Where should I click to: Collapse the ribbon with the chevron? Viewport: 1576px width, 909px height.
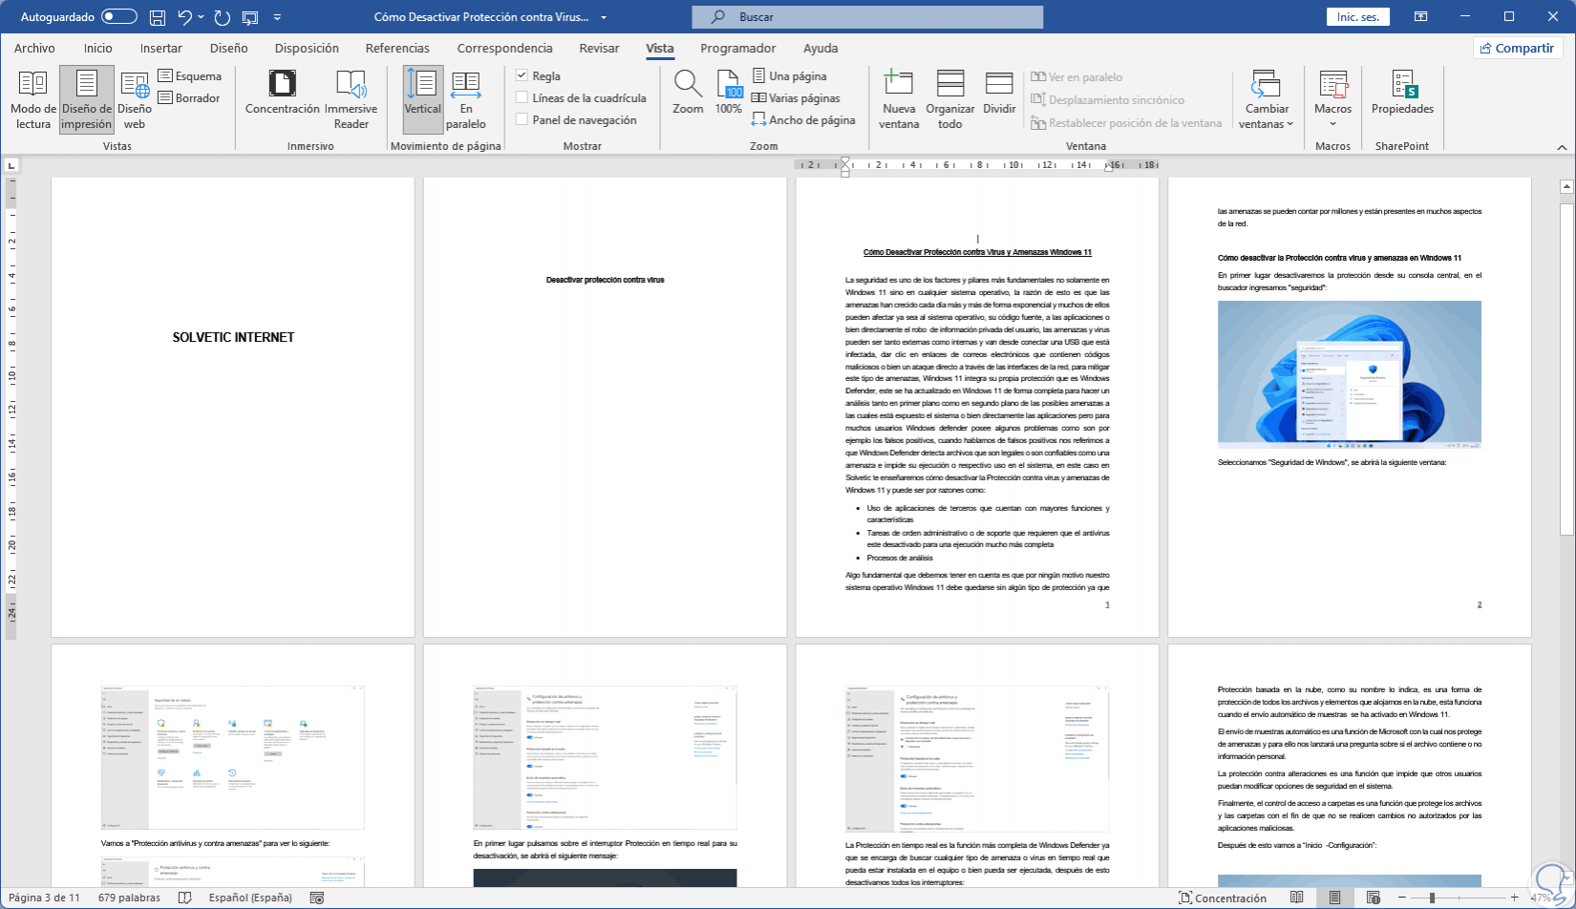pyautogui.click(x=1563, y=147)
